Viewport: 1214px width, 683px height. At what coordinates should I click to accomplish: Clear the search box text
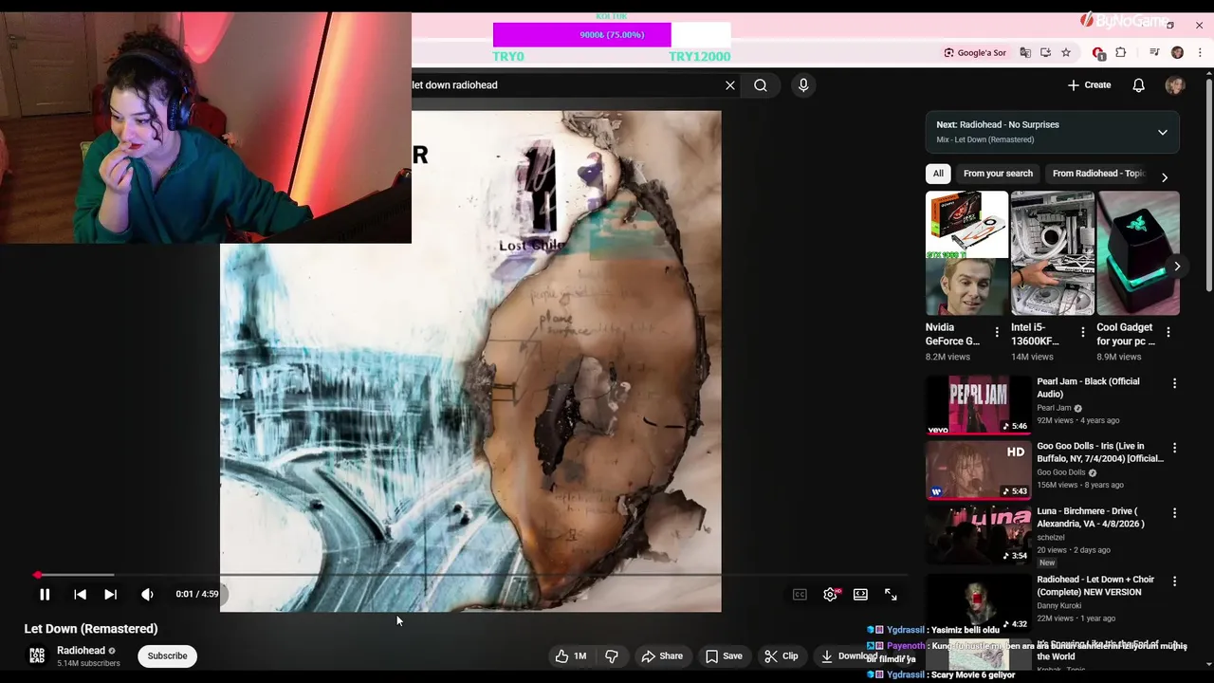[730, 85]
